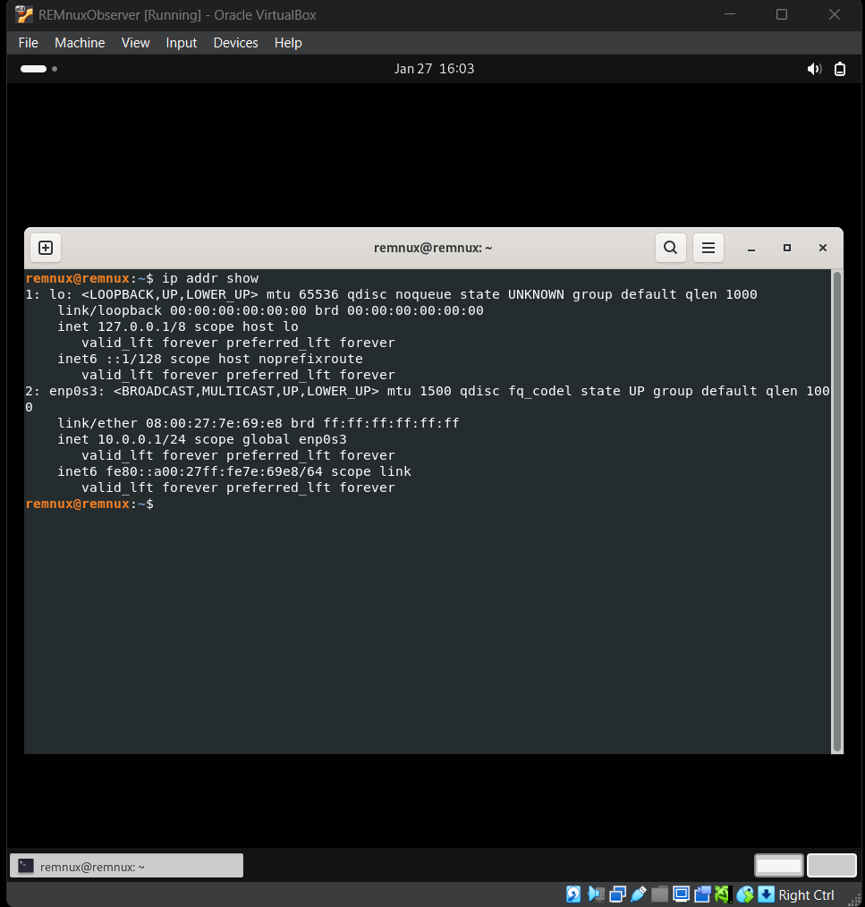The image size is (865, 907).
Task: Open the terminal search panel
Action: pyautogui.click(x=670, y=248)
